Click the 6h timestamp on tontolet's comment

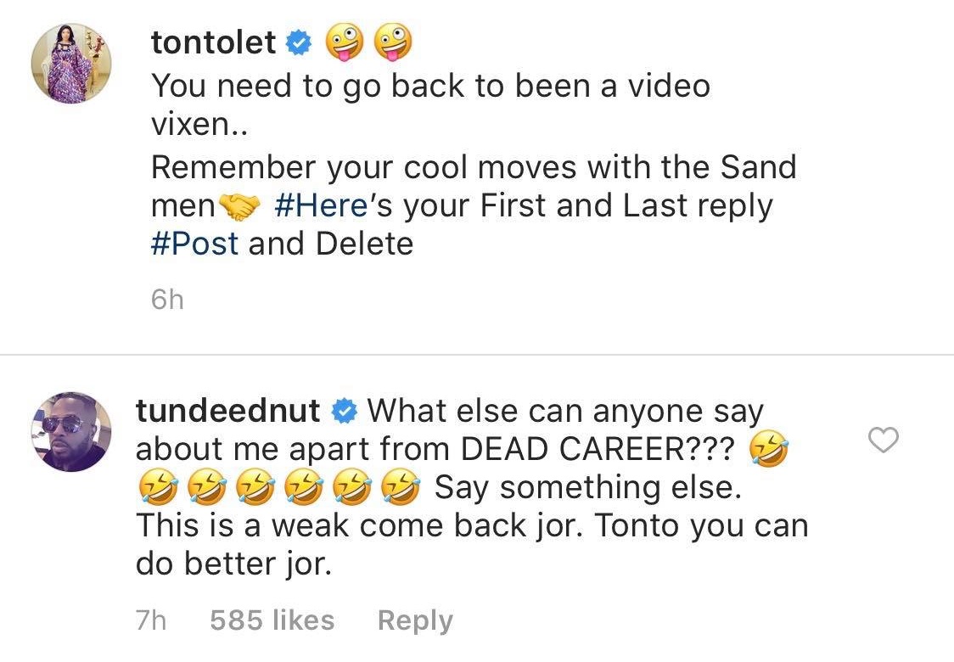[x=167, y=300]
